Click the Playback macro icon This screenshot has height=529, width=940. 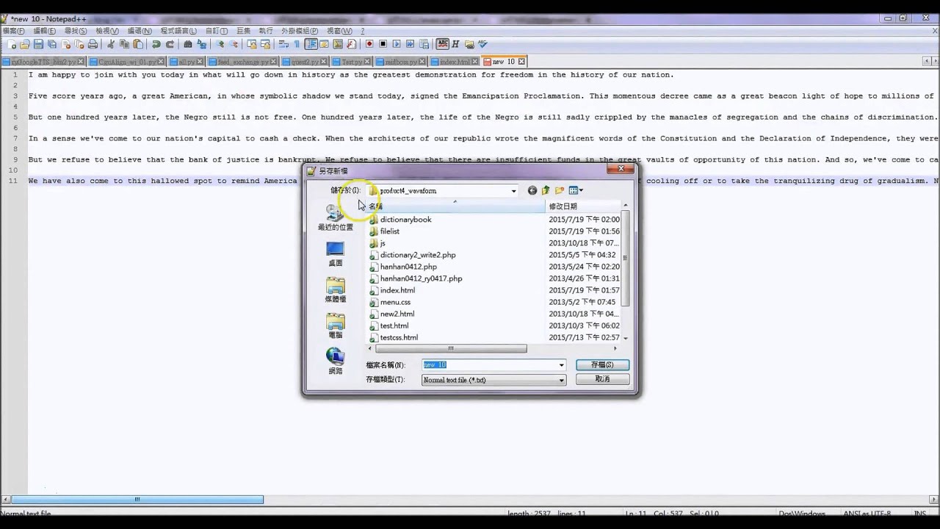coord(397,45)
